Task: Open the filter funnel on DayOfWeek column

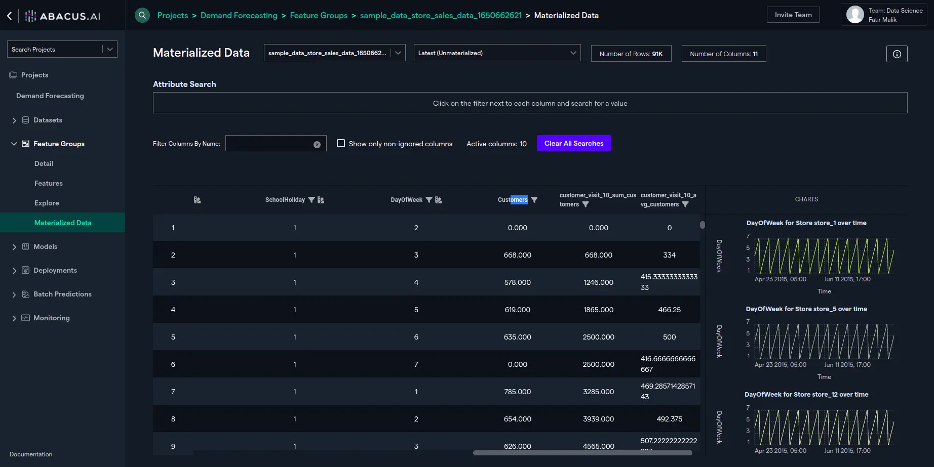Action: tap(429, 199)
